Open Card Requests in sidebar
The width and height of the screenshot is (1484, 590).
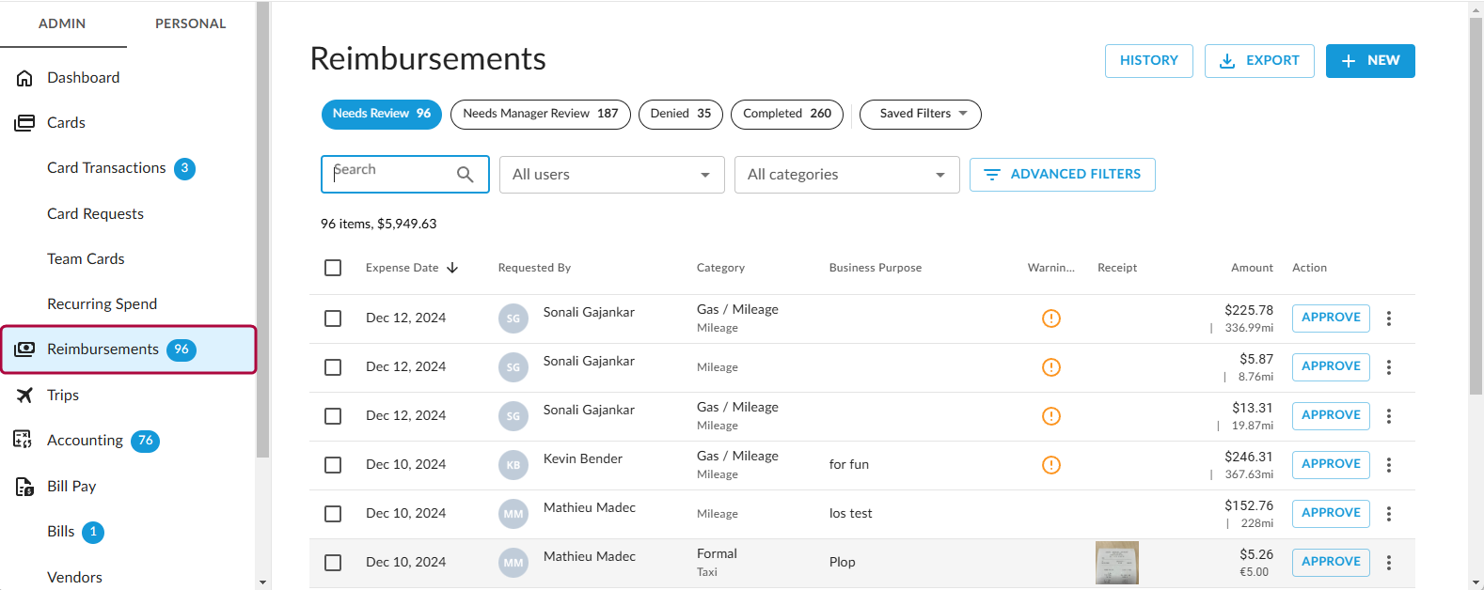[x=95, y=214]
